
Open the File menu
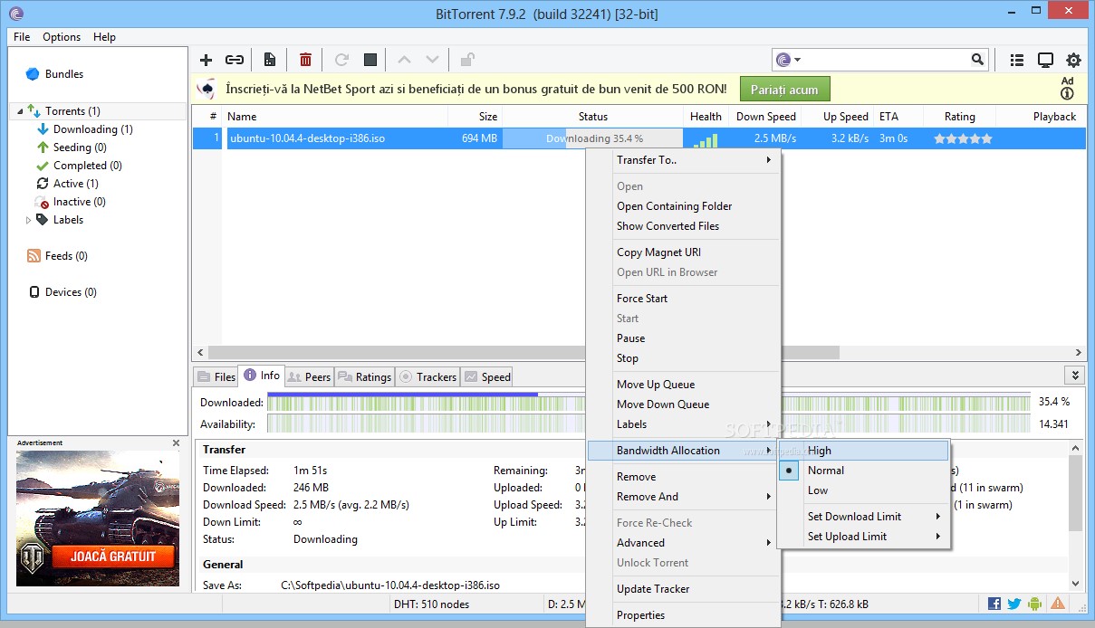click(22, 37)
